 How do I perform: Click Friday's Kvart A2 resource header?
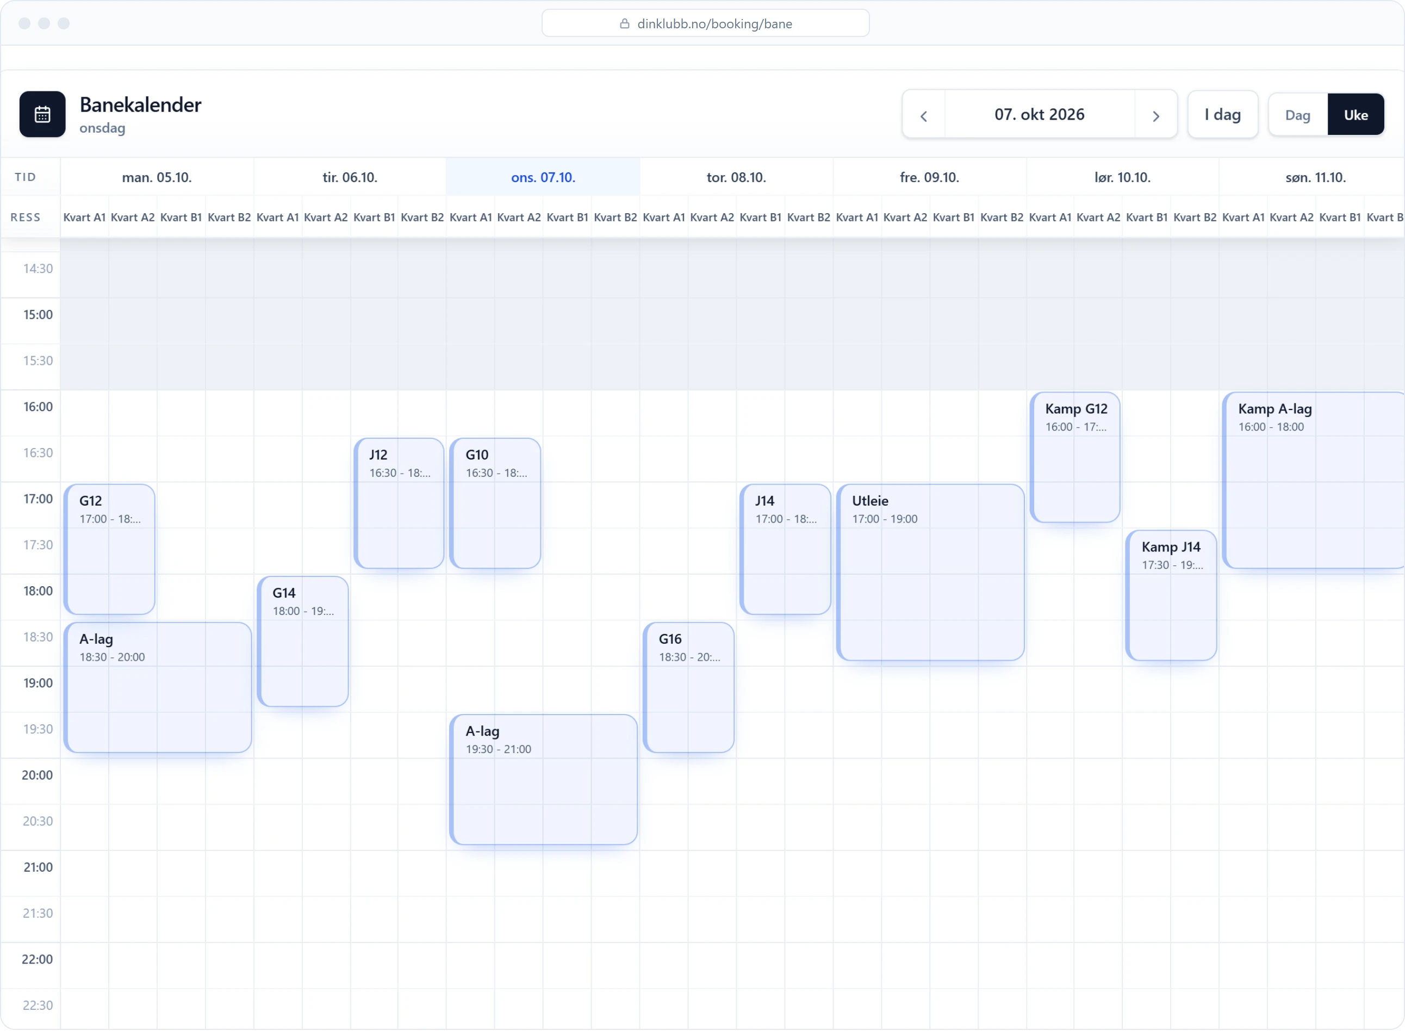pos(905,217)
